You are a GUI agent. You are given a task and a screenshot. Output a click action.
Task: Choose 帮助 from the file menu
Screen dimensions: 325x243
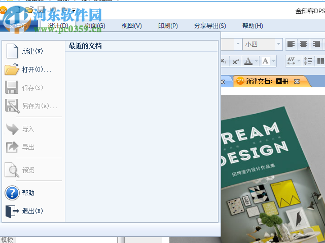click(x=34, y=193)
